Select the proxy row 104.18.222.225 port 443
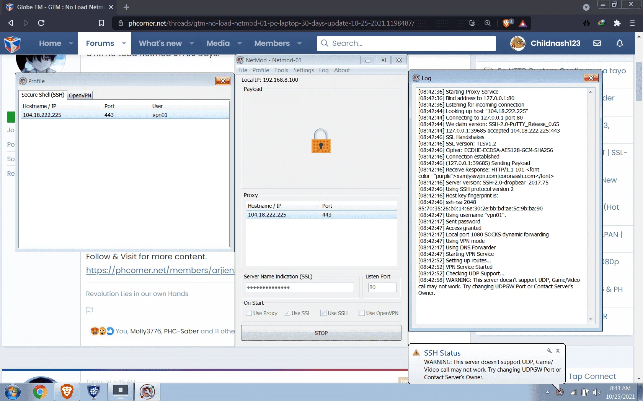Viewport: 643px width, 401px height. (321, 215)
